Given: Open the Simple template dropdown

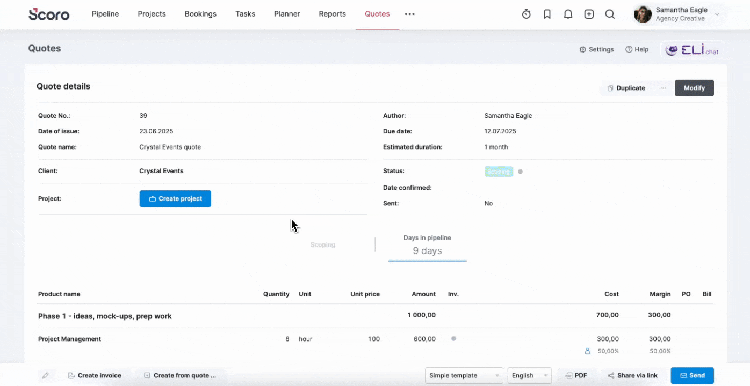Looking at the screenshot, I should point(464,376).
